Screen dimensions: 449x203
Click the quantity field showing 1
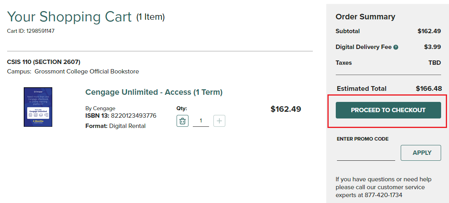click(x=201, y=121)
